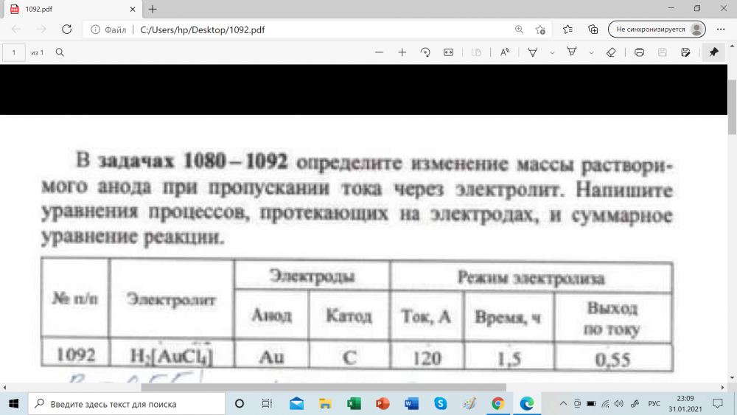Show hidden system tray icons
This screenshot has width=737, height=415.
tap(564, 404)
